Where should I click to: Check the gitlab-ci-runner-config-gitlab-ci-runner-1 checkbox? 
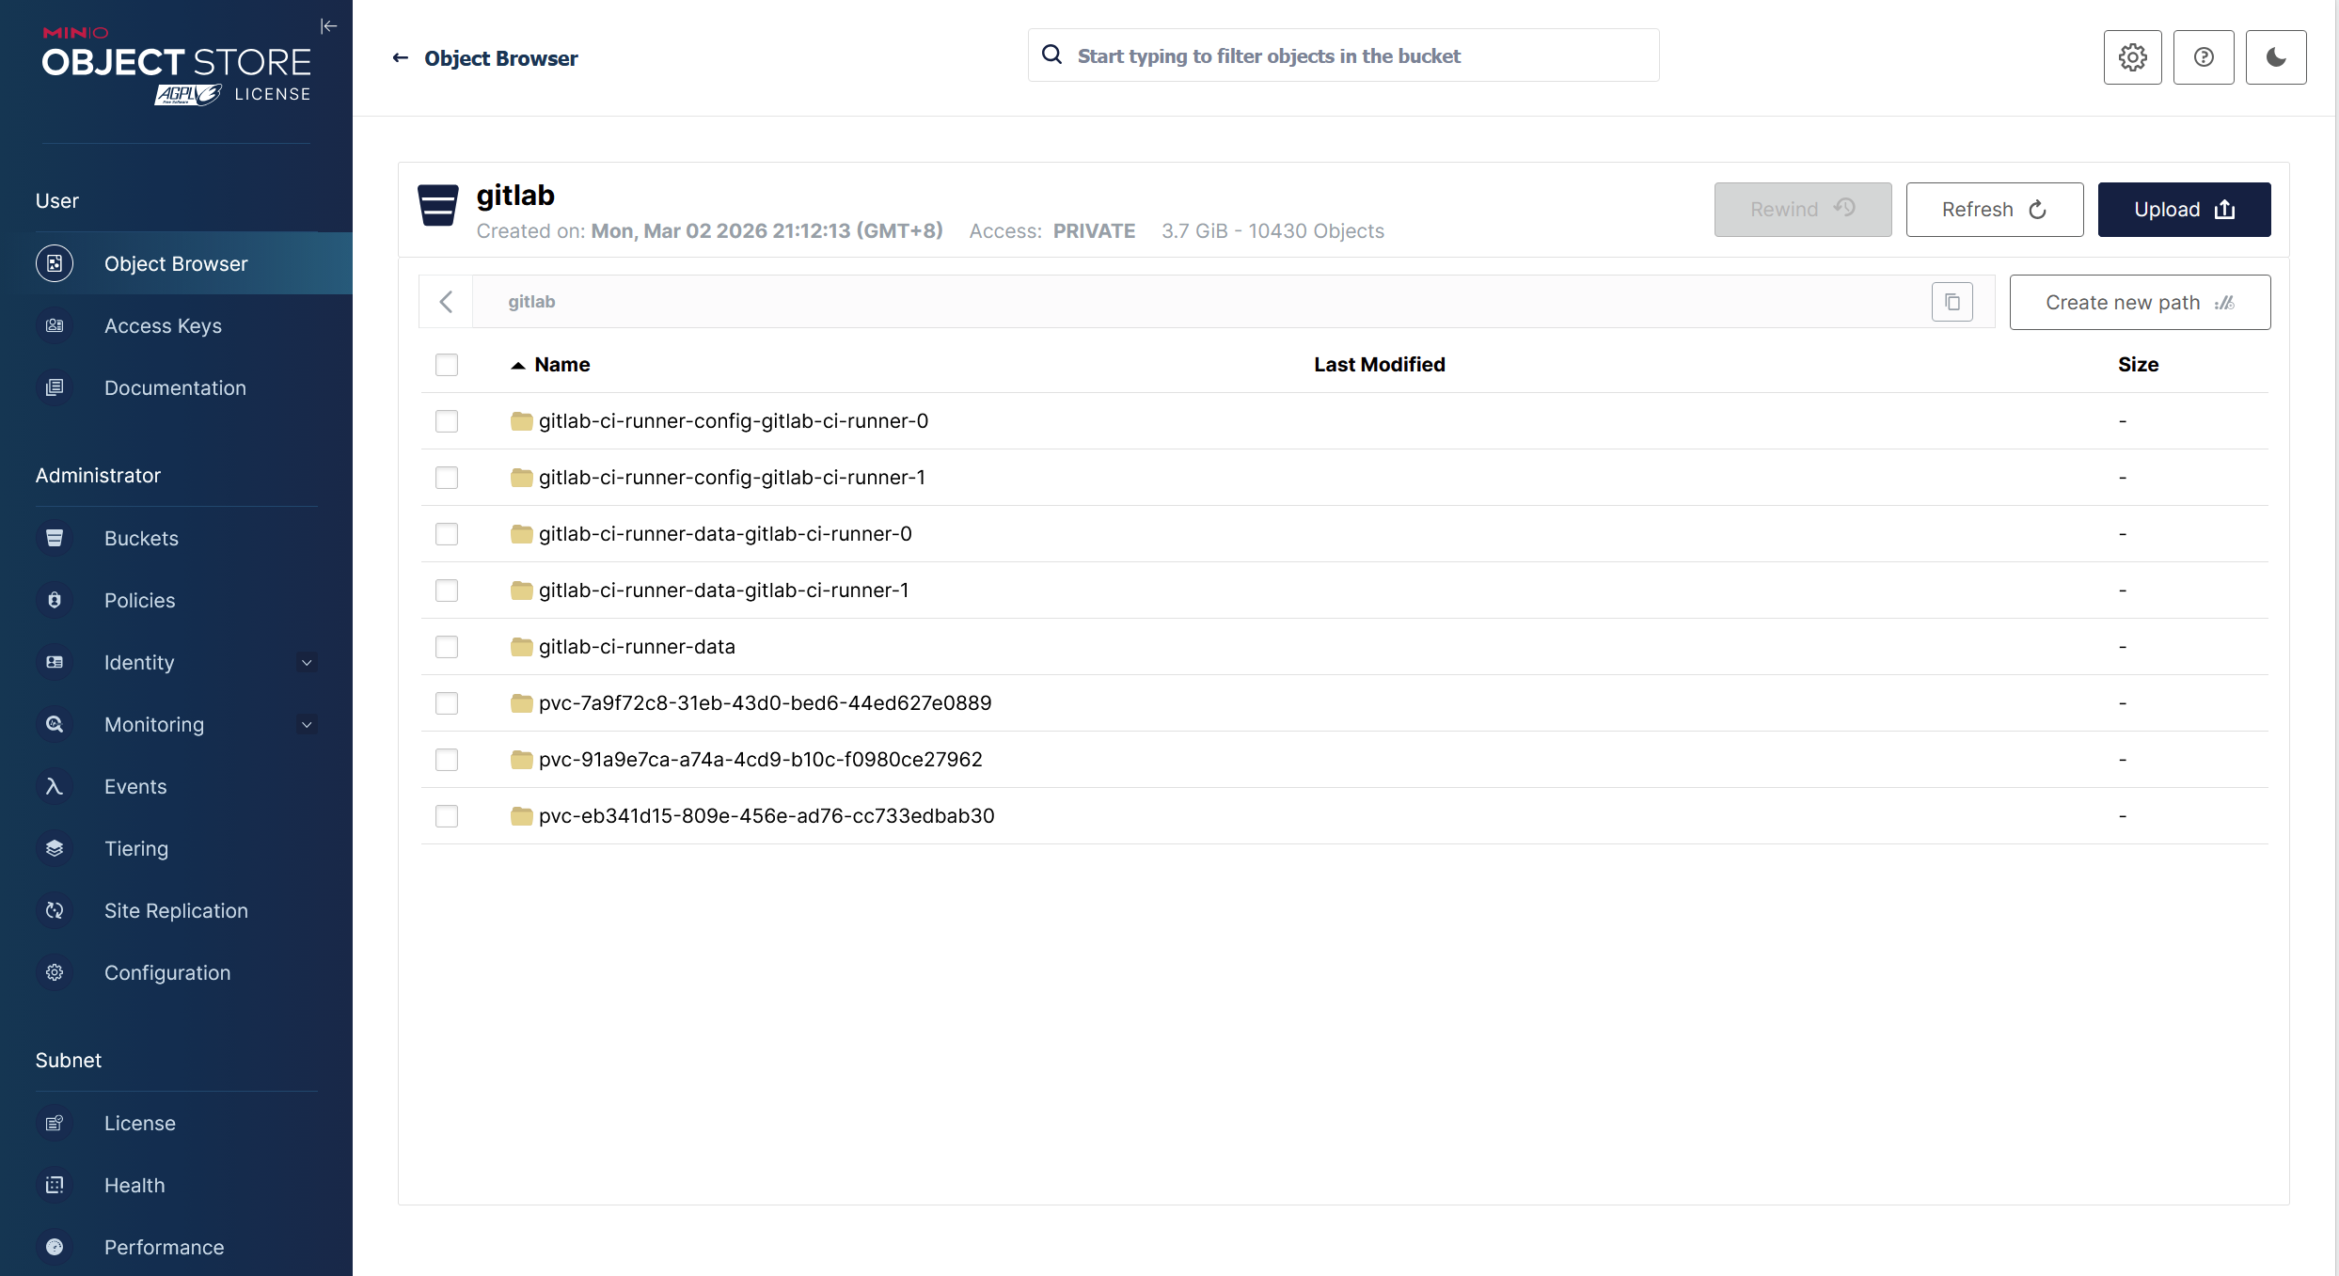pos(447,478)
